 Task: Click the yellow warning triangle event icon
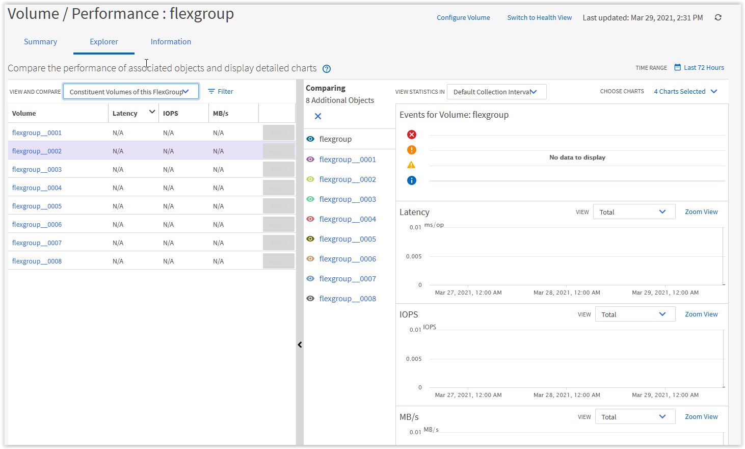point(412,165)
